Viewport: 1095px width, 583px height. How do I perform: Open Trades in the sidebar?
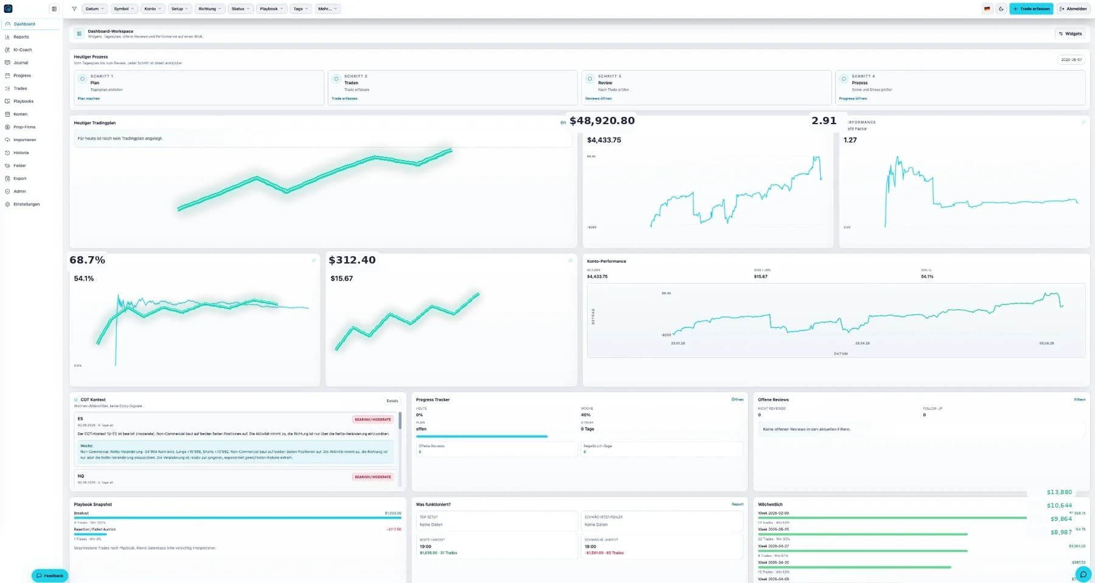(x=30, y=88)
